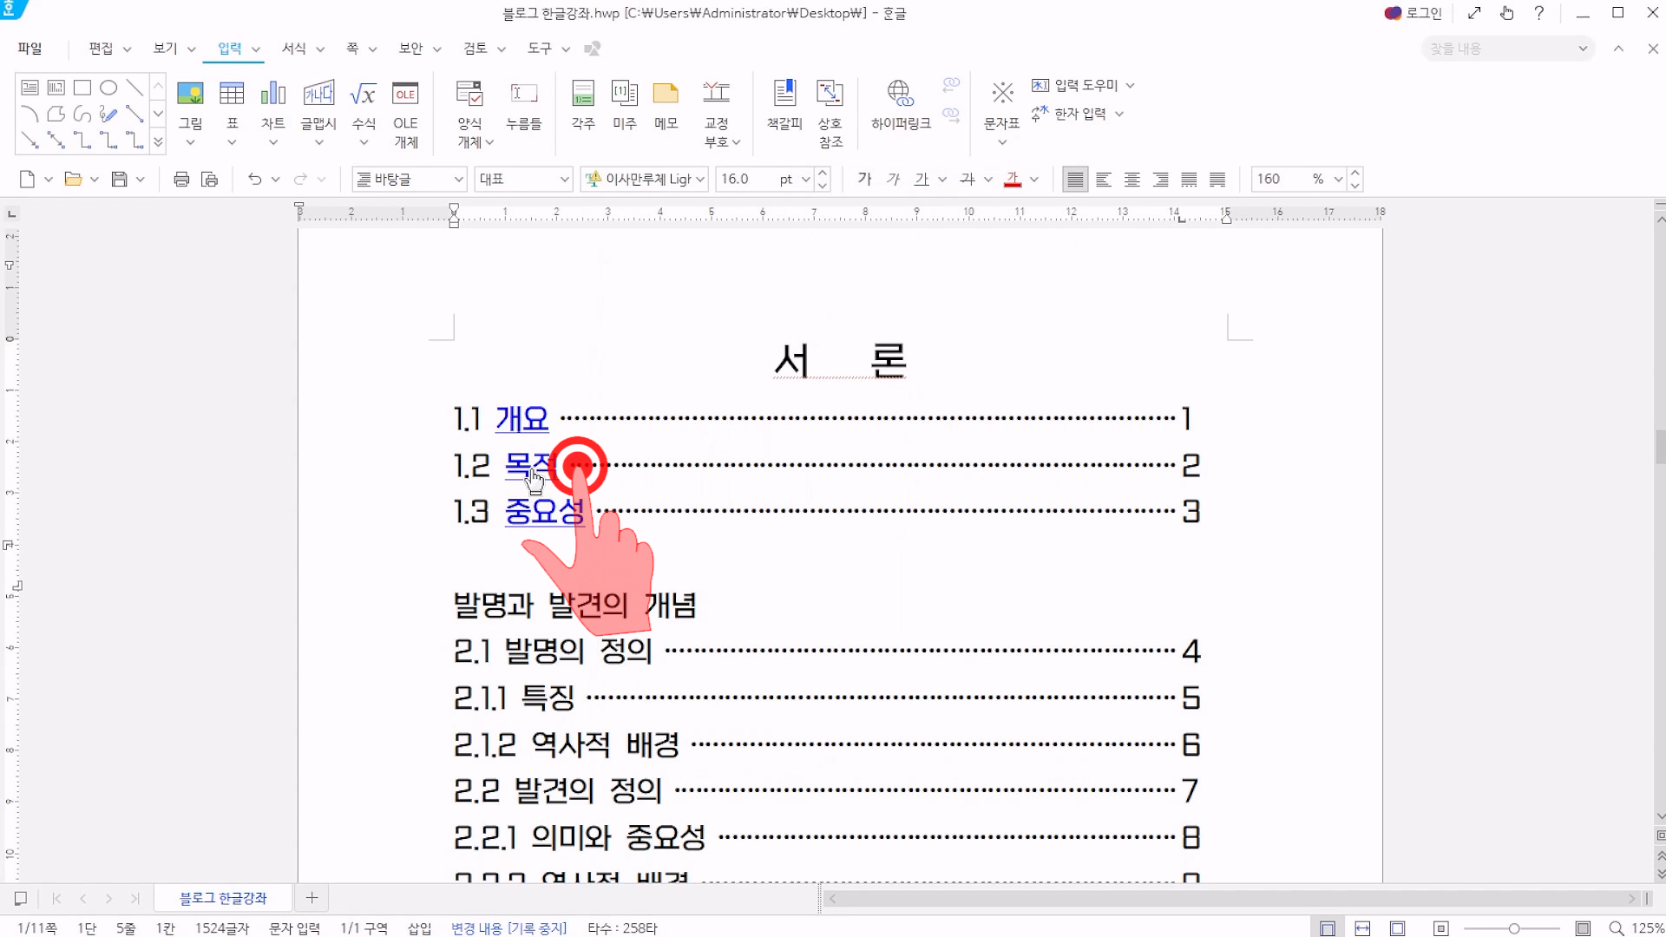Viewport: 1666px width, 937px height.
Task: Open the 파일 menu
Action: tap(30, 49)
